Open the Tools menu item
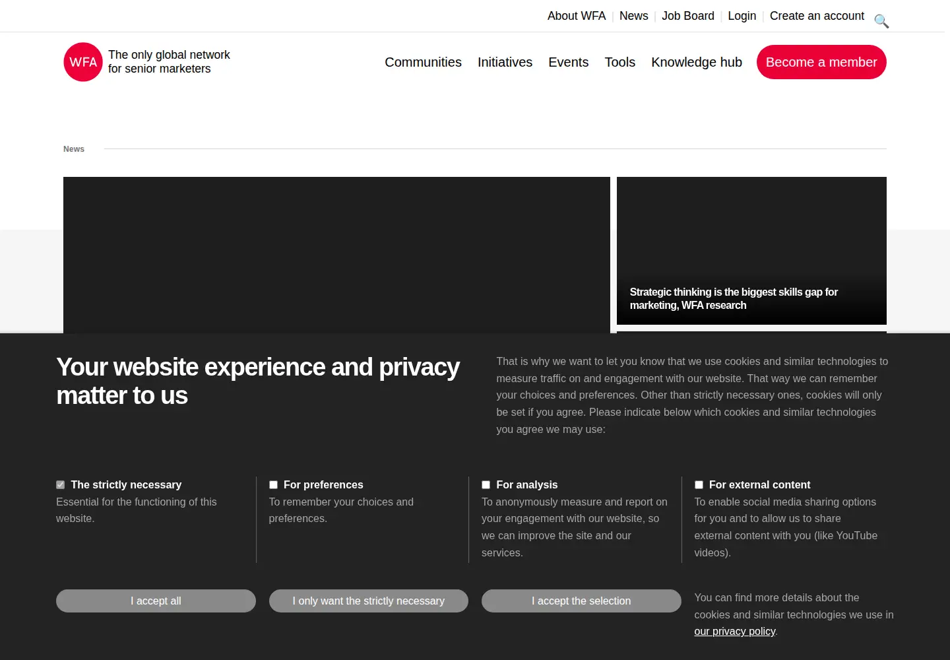The width and height of the screenshot is (950, 660). (x=619, y=62)
